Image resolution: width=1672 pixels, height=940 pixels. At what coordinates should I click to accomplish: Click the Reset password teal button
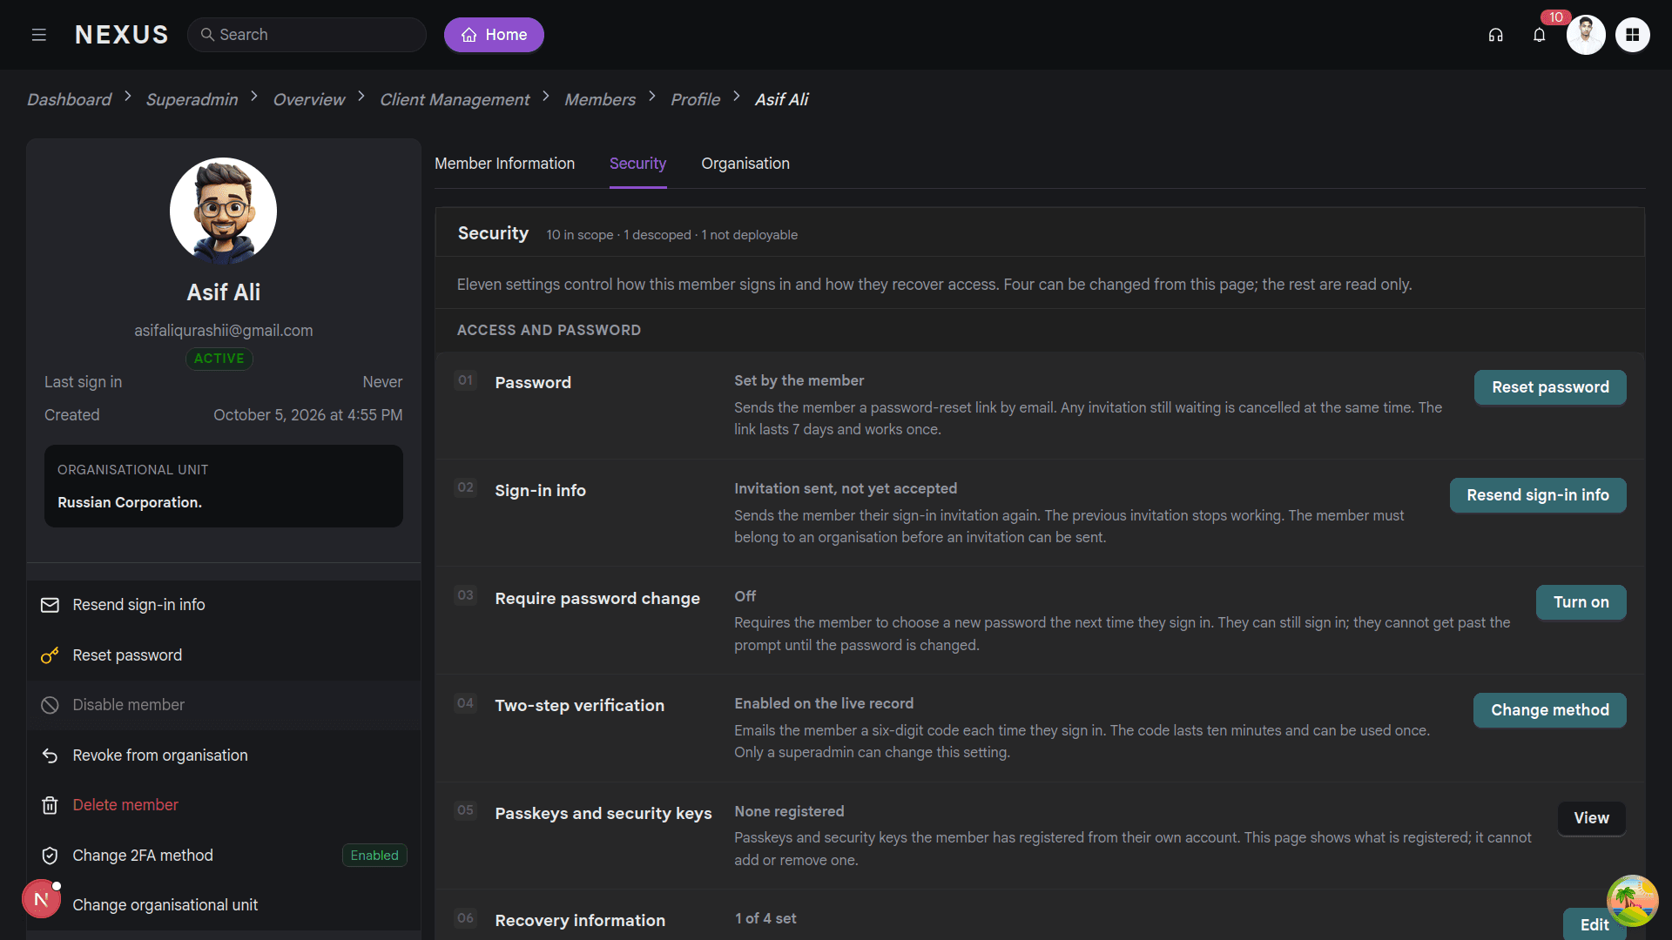pos(1550,387)
